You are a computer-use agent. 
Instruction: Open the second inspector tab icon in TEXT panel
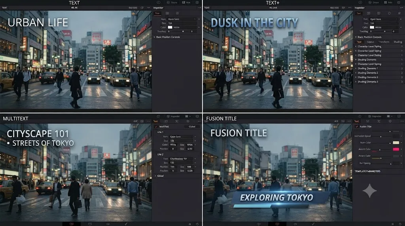(167, 13)
